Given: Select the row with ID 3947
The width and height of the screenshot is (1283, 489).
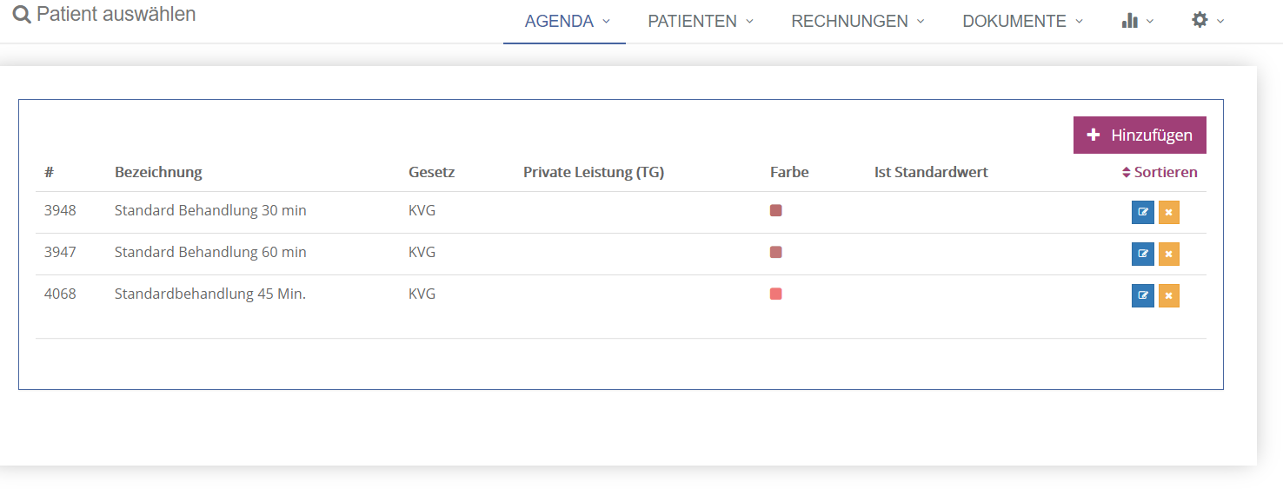Looking at the screenshot, I should pos(621,254).
